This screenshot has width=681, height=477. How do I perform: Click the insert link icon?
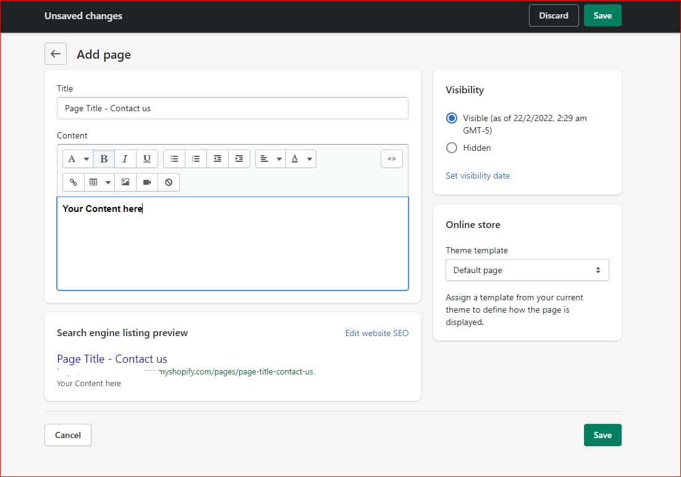[x=73, y=182]
